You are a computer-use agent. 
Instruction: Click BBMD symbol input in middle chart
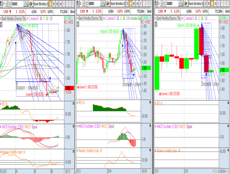pyautogui.click(x=94, y=4)
